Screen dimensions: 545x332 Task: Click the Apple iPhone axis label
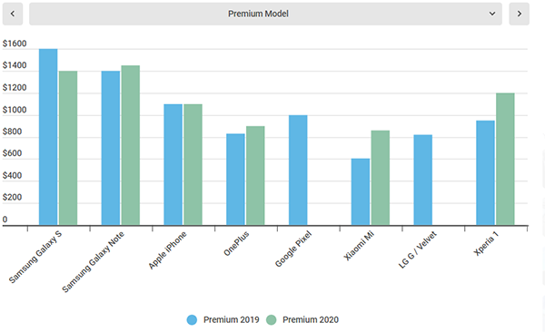click(x=167, y=250)
